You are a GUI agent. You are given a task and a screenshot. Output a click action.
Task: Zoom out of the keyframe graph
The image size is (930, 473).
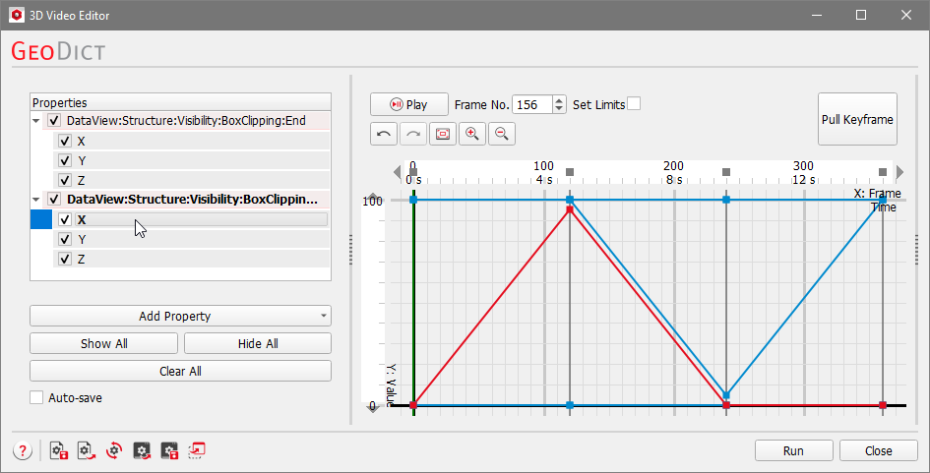[x=501, y=134]
